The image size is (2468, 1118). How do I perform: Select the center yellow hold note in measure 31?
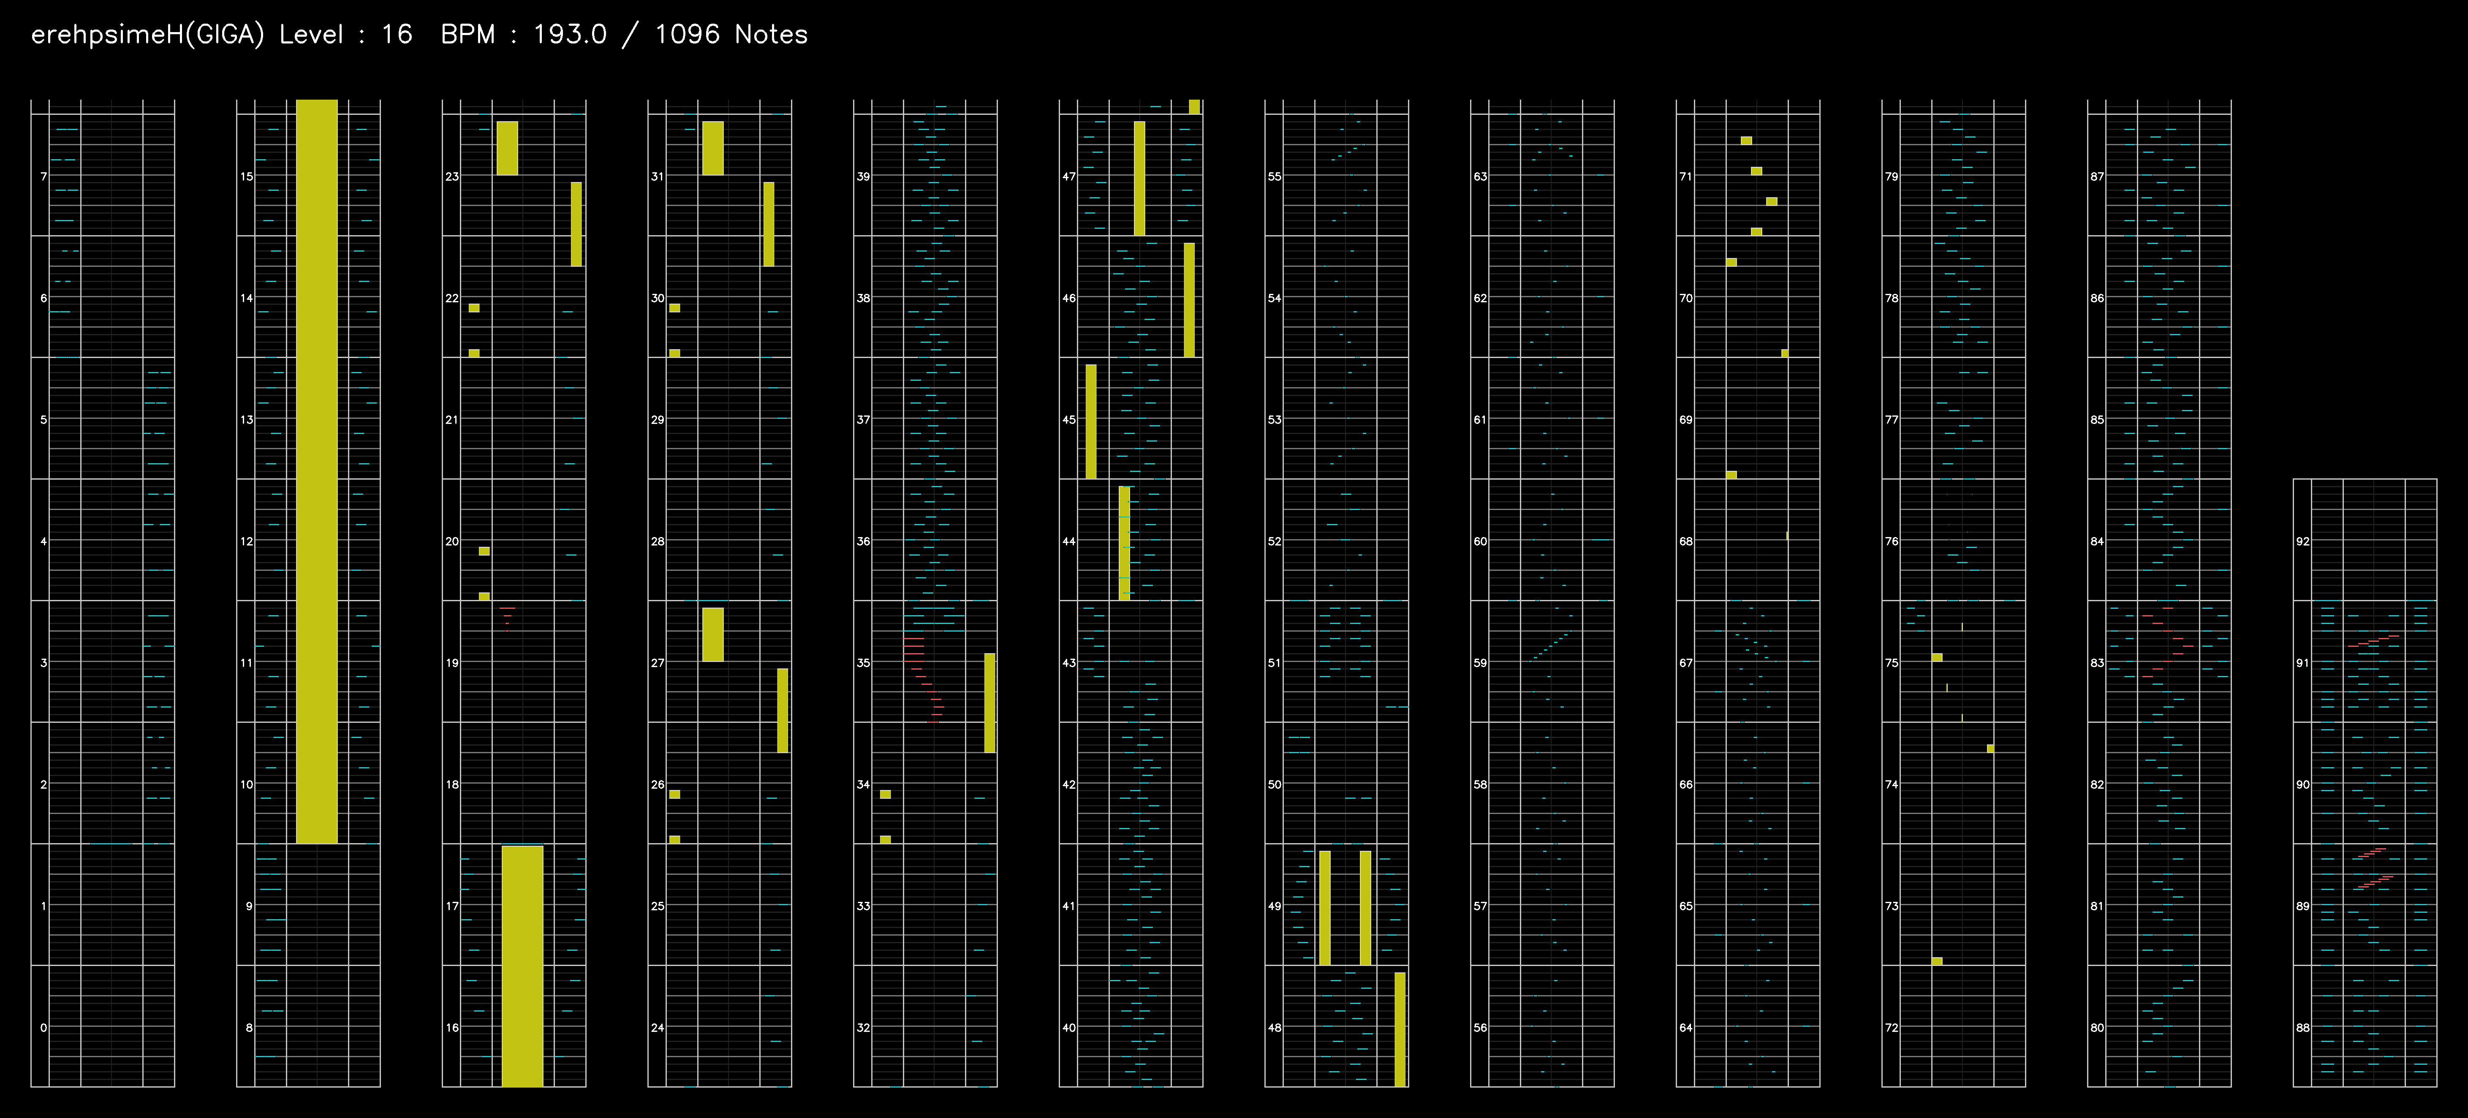713,149
